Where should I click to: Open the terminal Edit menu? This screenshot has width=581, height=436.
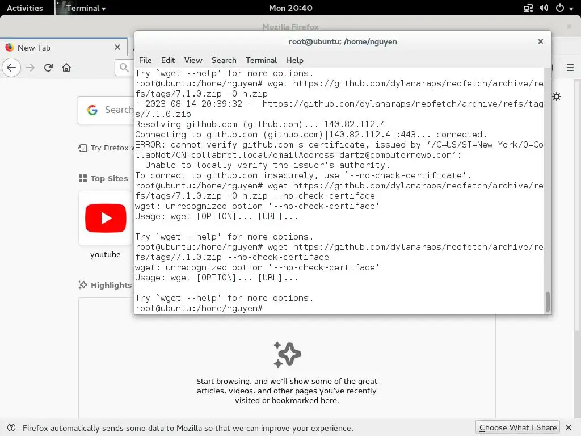tap(168, 60)
